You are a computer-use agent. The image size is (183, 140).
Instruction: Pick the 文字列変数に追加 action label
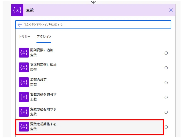coord(43,65)
